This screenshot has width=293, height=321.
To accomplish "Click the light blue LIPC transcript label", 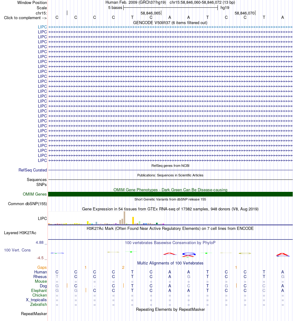I will [42, 27].
